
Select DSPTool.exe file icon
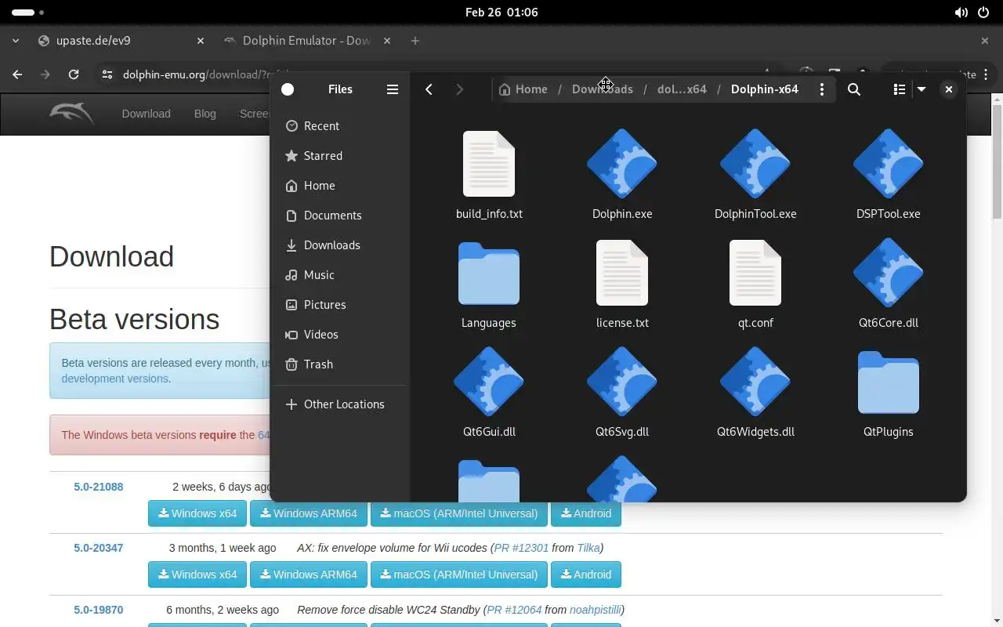[x=889, y=164]
